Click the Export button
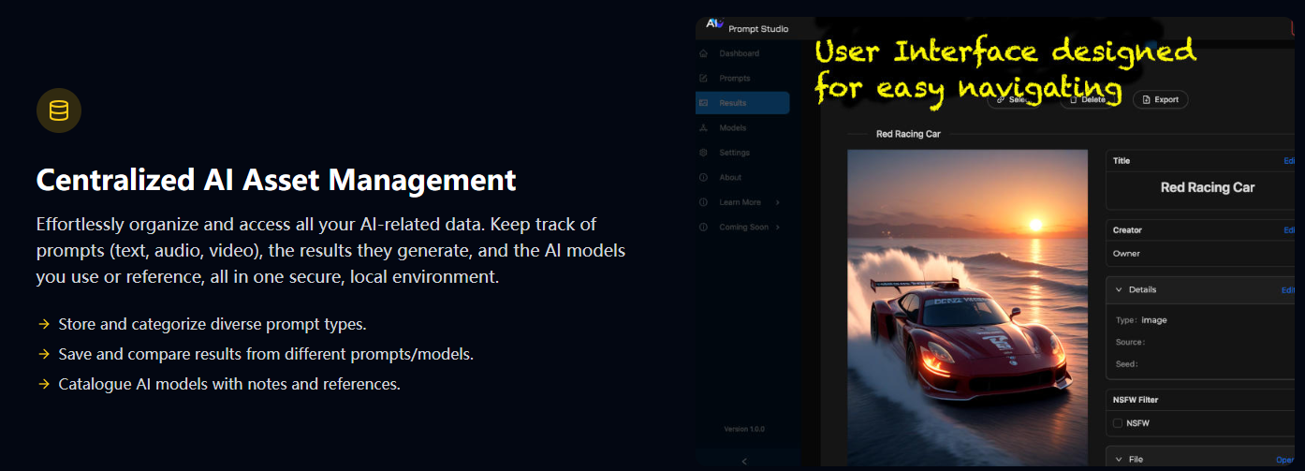Viewport: 1305px width, 471px height. click(1161, 99)
